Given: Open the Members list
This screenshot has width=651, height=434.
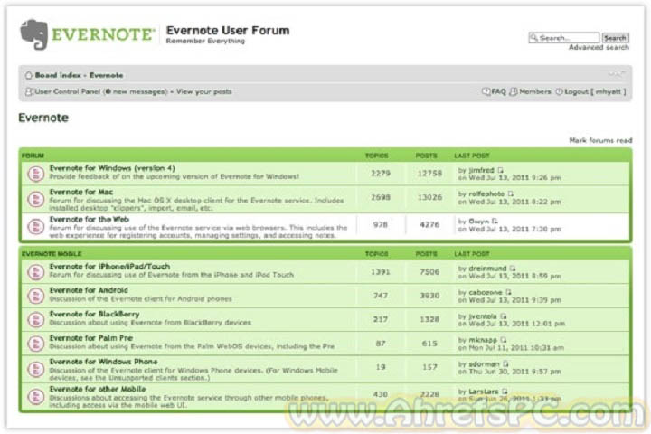Looking at the screenshot, I should 534,91.
